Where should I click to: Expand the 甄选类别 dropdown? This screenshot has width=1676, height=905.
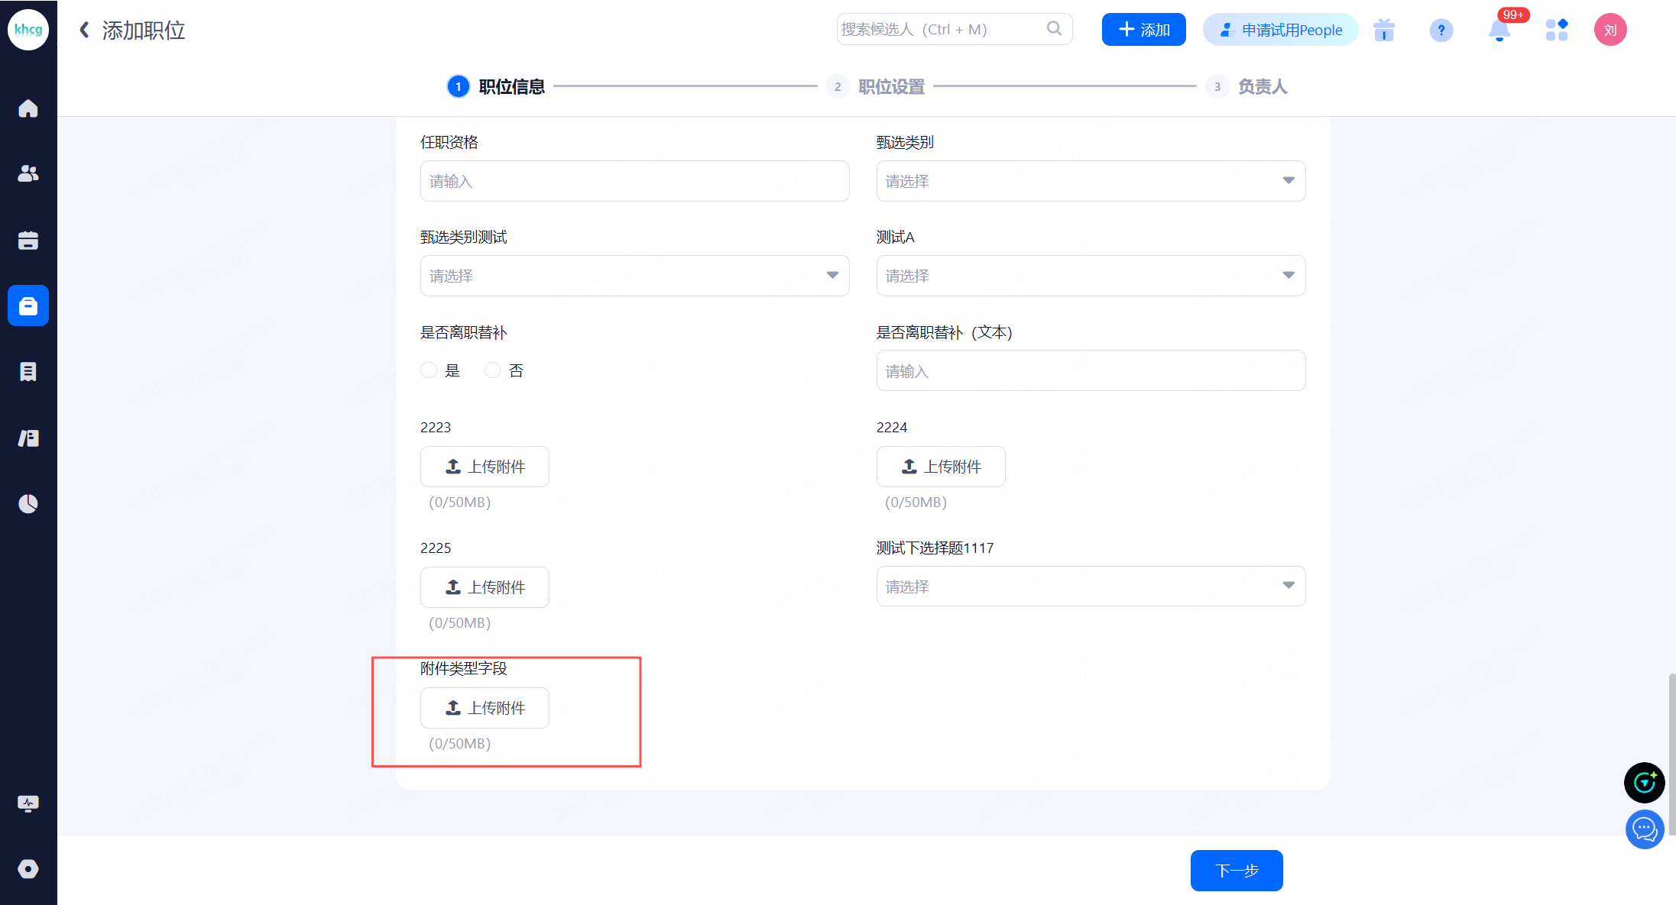click(x=1091, y=181)
